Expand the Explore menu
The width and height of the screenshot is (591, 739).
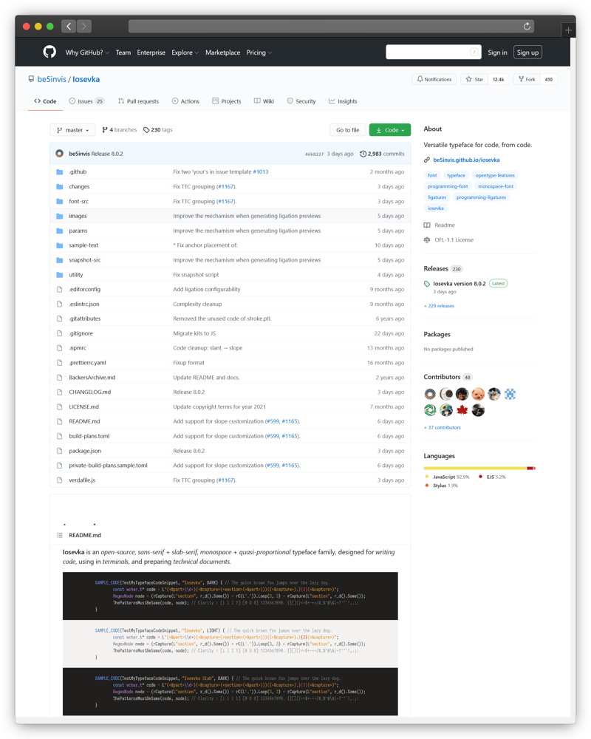185,52
